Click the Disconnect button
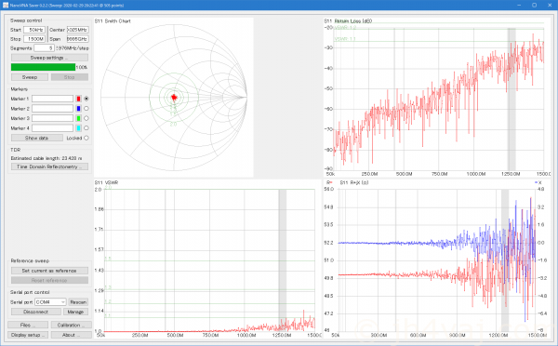Viewport: 558px width, 346px height. [36, 312]
